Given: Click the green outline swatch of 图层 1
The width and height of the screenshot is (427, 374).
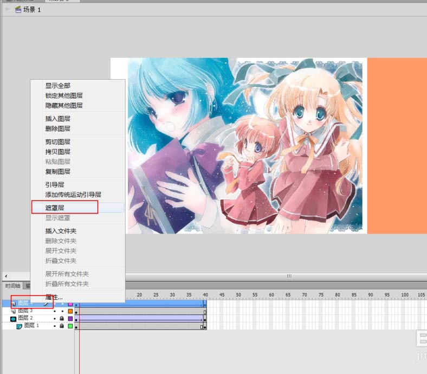Looking at the screenshot, I should pyautogui.click(x=70, y=326).
